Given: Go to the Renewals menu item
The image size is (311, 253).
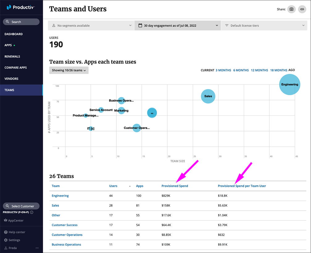Looking at the screenshot, I should pos(12,57).
